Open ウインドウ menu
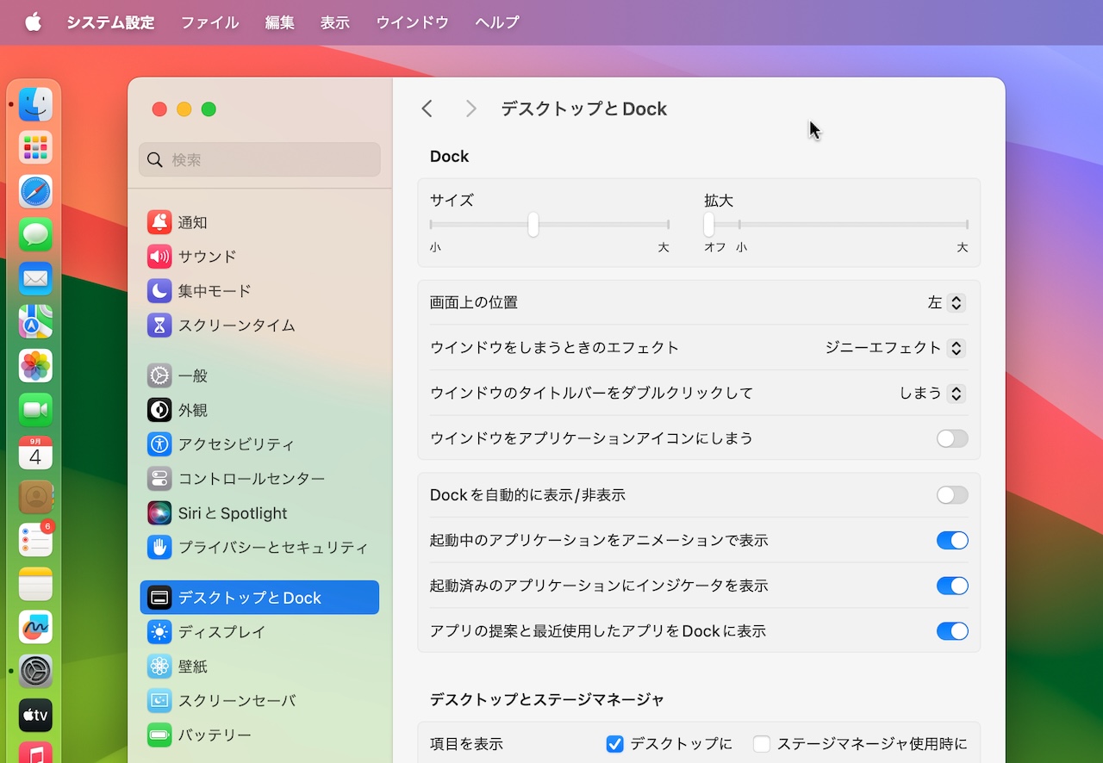This screenshot has width=1103, height=763. tap(413, 22)
